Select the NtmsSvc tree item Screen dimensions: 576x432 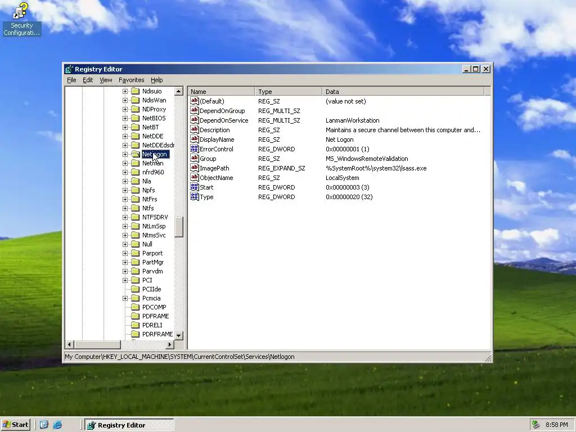tap(154, 235)
